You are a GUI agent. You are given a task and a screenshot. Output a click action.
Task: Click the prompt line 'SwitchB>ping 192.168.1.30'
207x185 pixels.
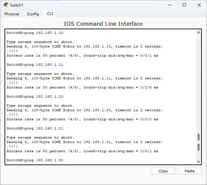[35, 160]
